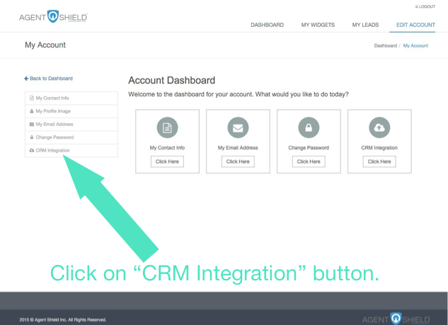448x325 pixels.
Task: Click the Agent Shield logo in footer
Action: (x=396, y=319)
